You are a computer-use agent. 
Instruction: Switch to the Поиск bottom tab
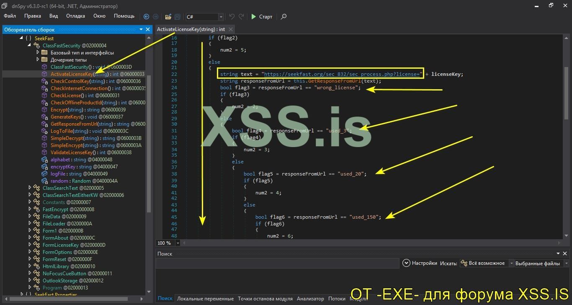(165, 299)
